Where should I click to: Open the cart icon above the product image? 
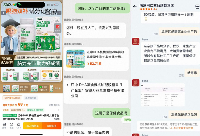click(54, 13)
